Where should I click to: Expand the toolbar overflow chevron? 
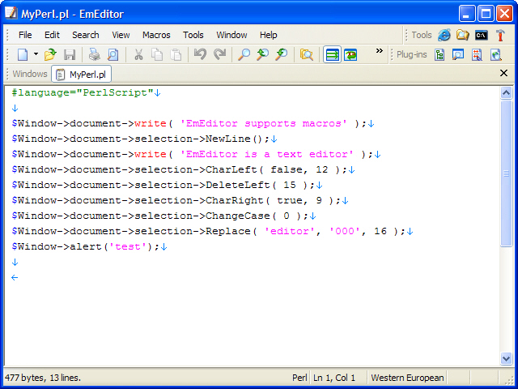click(380, 50)
